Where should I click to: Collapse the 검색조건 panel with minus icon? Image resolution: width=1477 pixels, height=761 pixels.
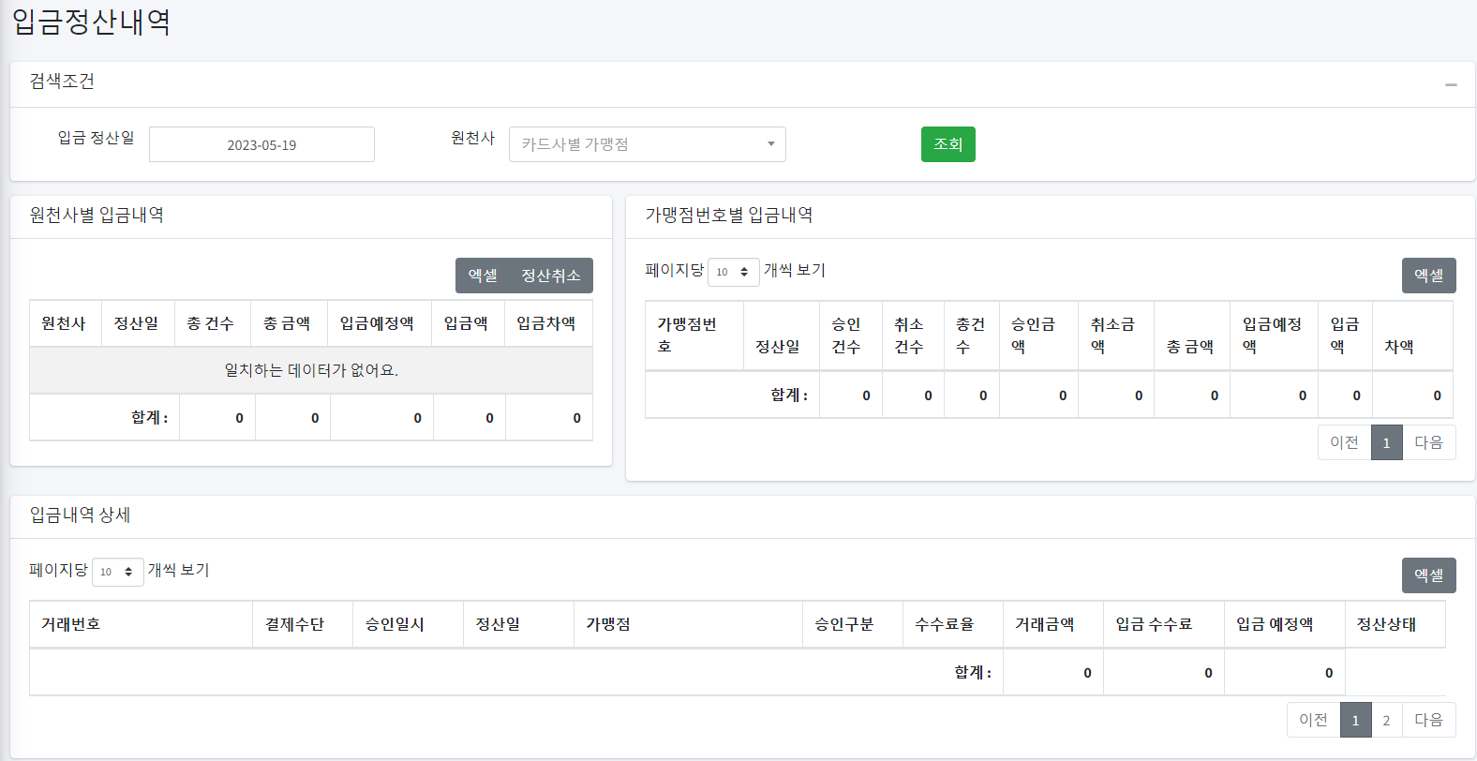click(1451, 84)
